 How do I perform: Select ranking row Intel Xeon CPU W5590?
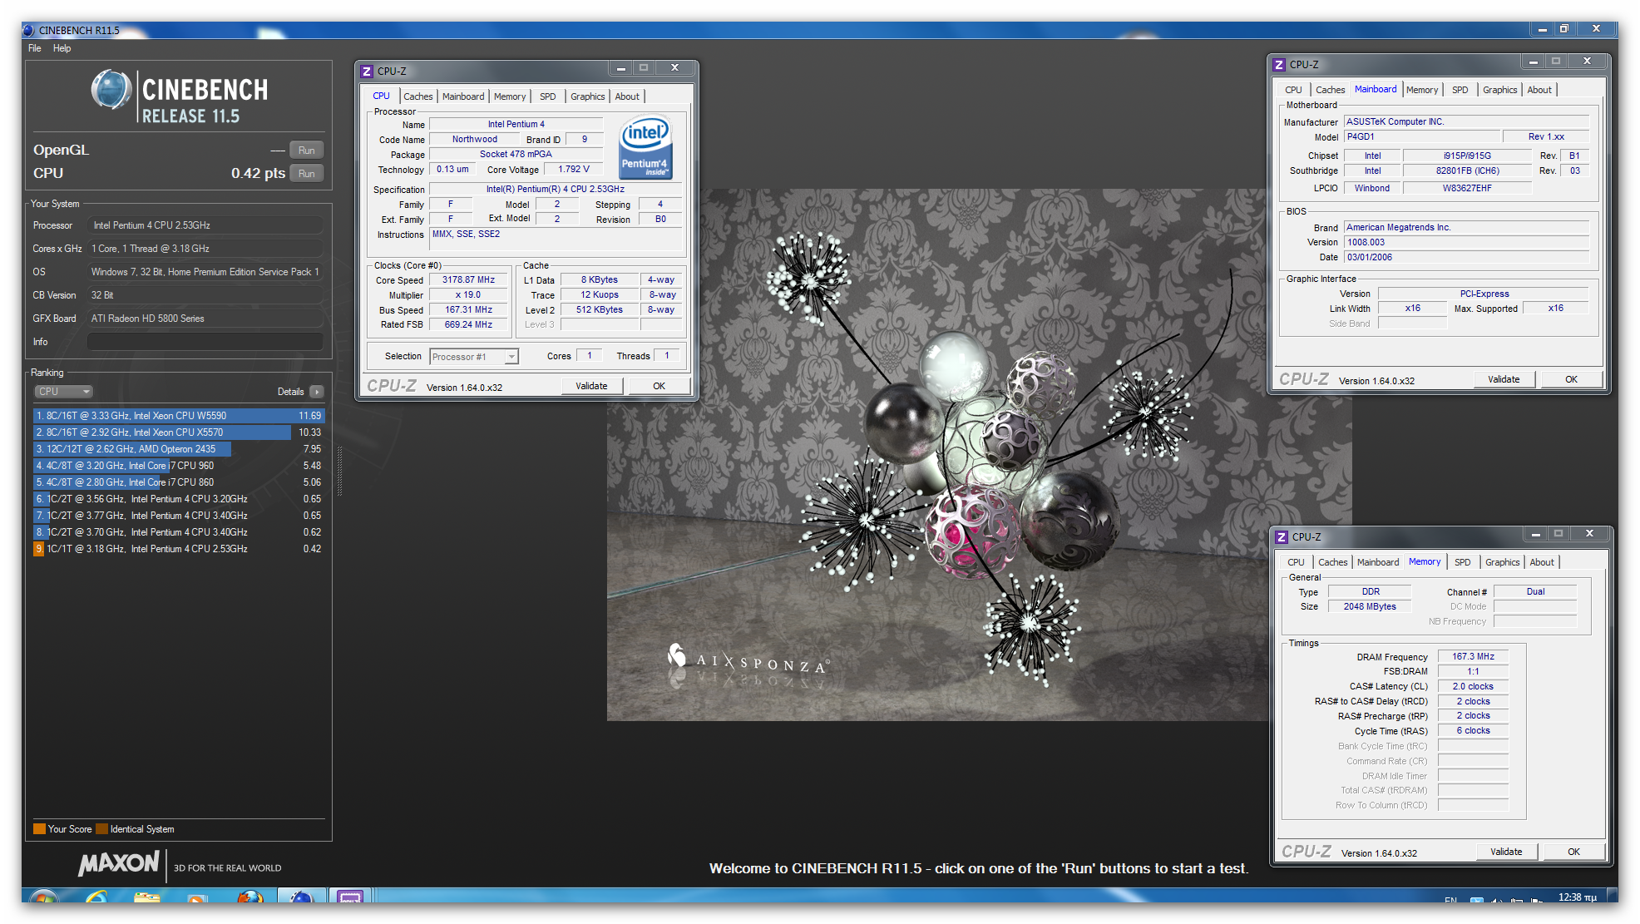(179, 416)
